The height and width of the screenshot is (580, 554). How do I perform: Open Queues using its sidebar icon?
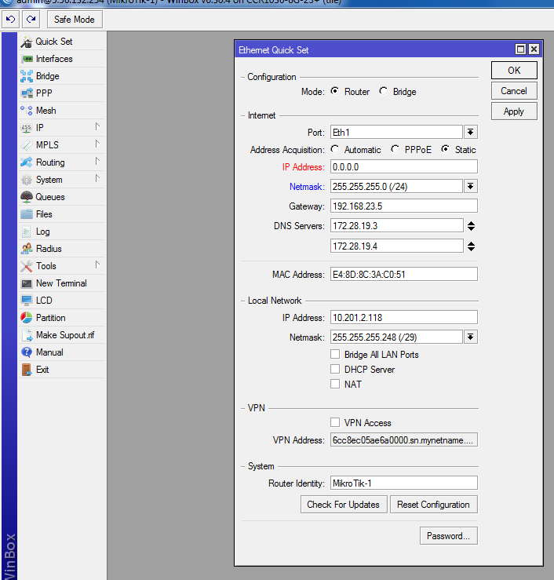(27, 197)
